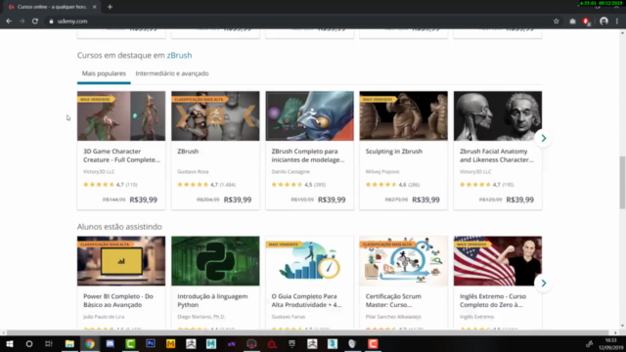This screenshot has width=626, height=352.
Task: Open the green Camtasia icon on taskbar
Action: click(130, 343)
